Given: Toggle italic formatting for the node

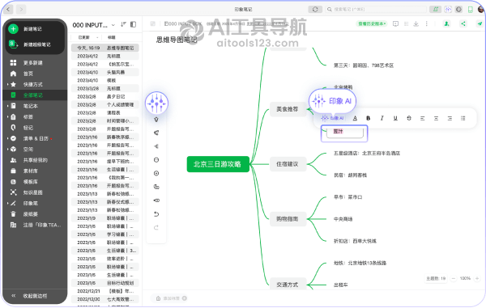Looking at the screenshot, I should click(x=382, y=118).
